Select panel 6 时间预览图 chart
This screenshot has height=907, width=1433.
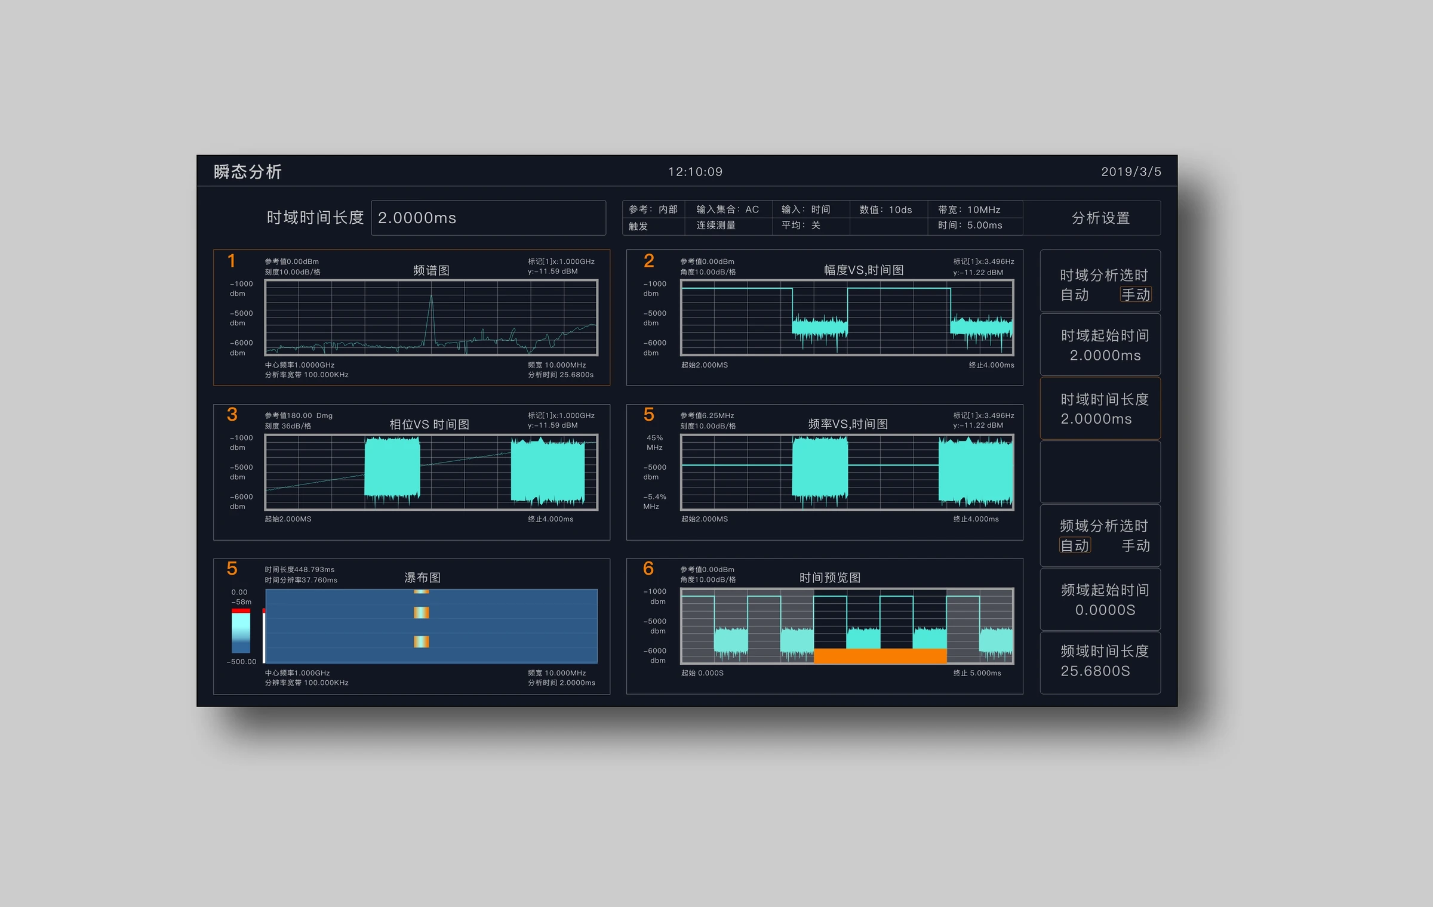click(825, 626)
